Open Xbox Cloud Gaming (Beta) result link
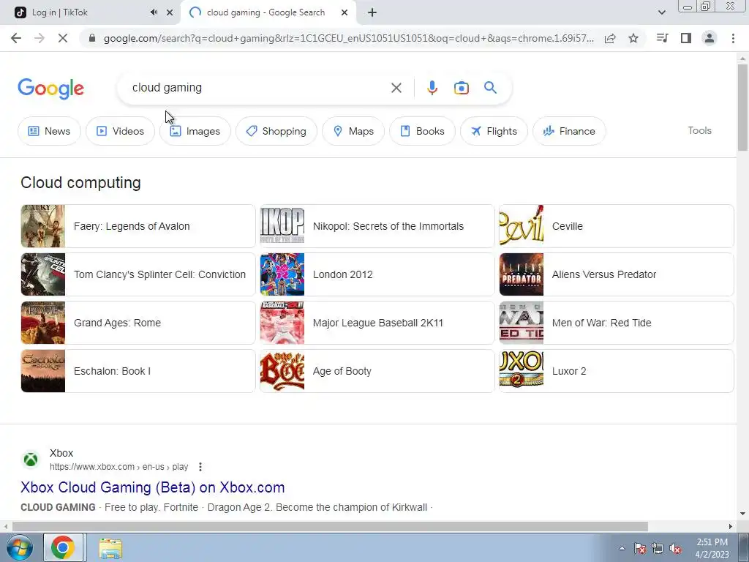 (152, 487)
